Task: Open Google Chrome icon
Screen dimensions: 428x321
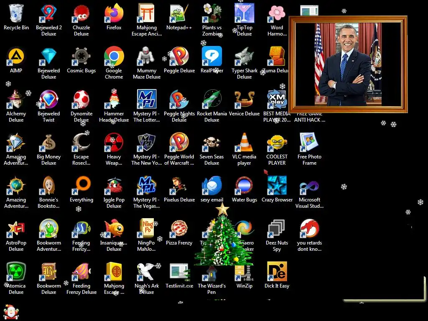Action: point(114,56)
